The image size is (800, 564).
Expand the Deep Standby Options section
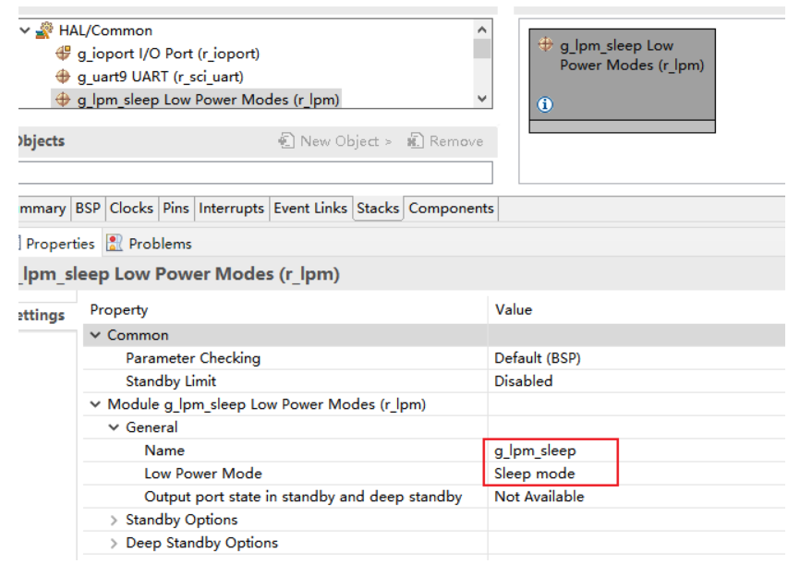click(x=114, y=543)
